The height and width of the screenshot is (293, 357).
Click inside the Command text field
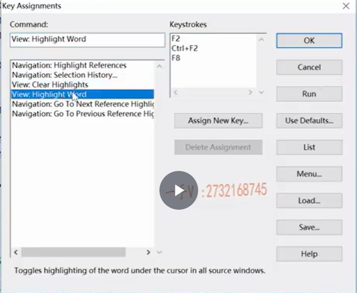[88, 40]
